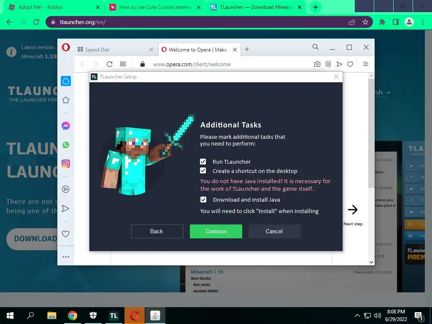Click the info icon on TLauncher page
The image size is (432, 324).
[11, 52]
